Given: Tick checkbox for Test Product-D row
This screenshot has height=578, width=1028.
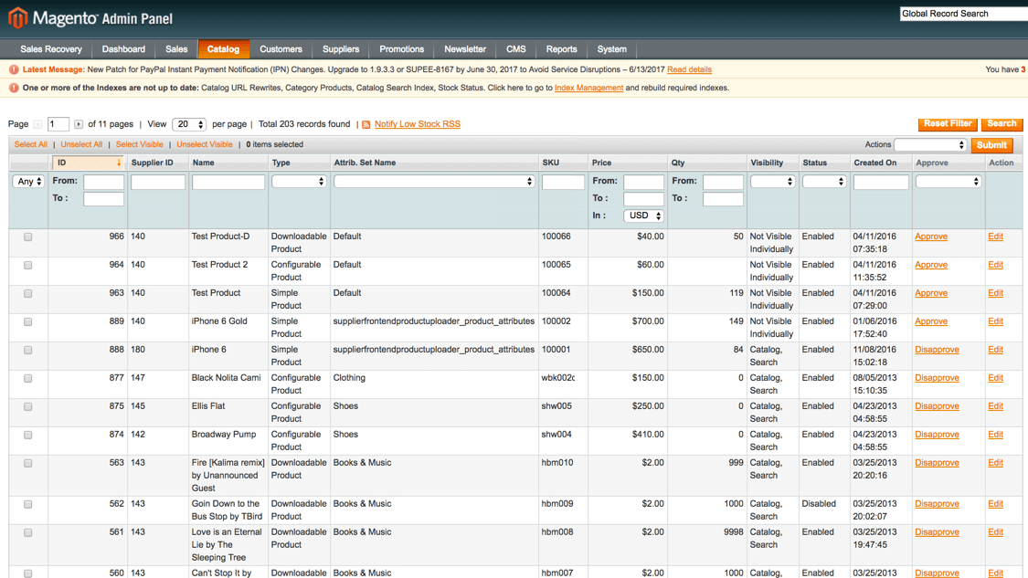Looking at the screenshot, I should [28, 236].
